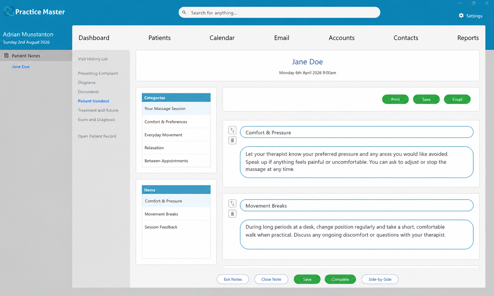Click the reorder arrows beside Movement Breaks
This screenshot has height=296, width=494.
(x=232, y=203)
